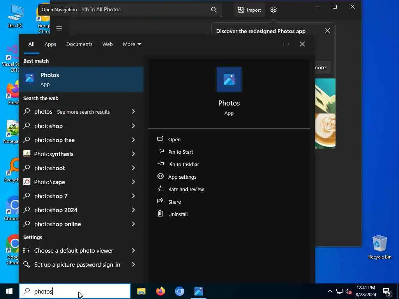This screenshot has width=399, height=299.
Task: Click Photos app icon on taskbar
Action: pyautogui.click(x=198, y=291)
